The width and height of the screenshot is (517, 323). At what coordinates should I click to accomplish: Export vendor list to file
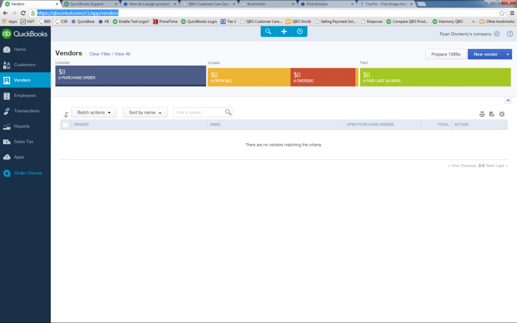(492, 114)
